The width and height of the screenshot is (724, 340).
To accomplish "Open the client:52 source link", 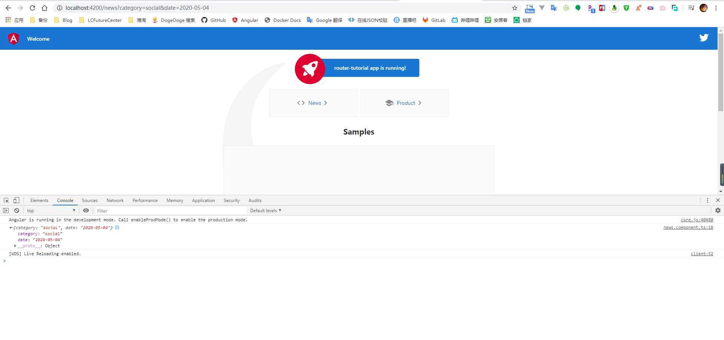I will (x=702, y=254).
